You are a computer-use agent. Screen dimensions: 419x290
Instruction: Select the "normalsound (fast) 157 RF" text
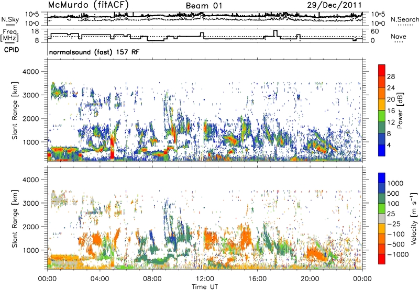pos(94,52)
